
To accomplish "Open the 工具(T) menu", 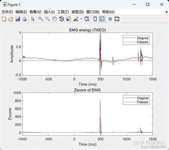I will coord(63,12).
